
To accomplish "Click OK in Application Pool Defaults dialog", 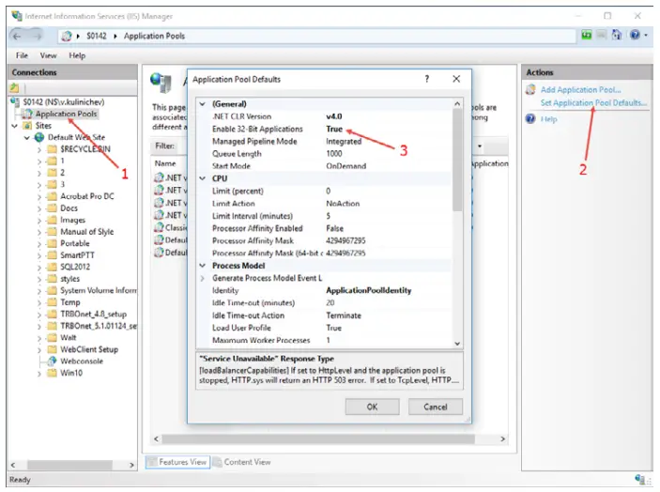I will pos(372,407).
